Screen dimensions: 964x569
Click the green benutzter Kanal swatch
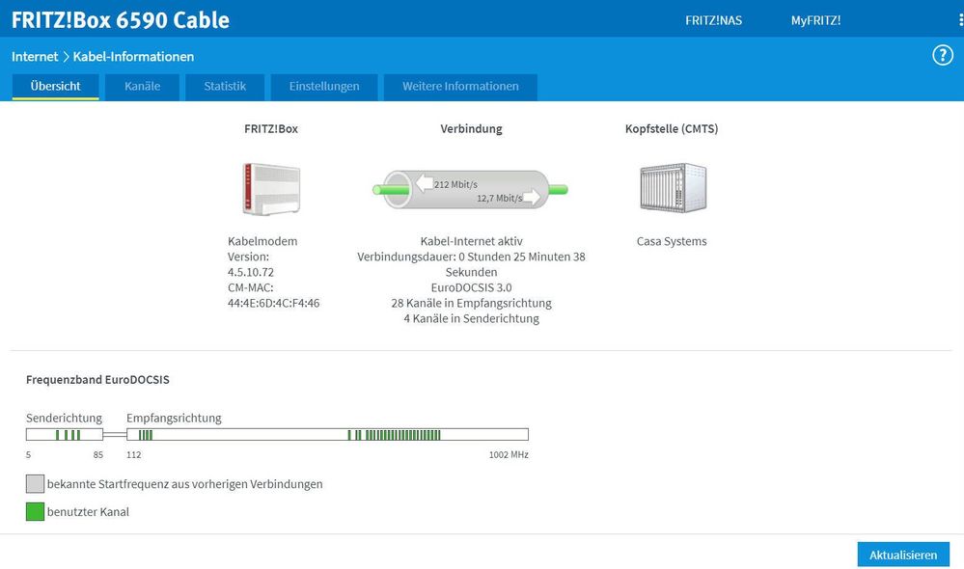35,511
